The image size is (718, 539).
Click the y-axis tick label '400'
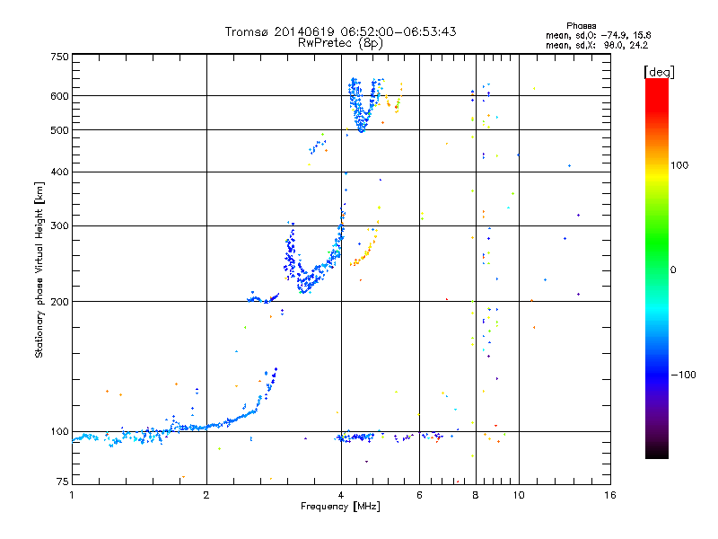pos(60,172)
